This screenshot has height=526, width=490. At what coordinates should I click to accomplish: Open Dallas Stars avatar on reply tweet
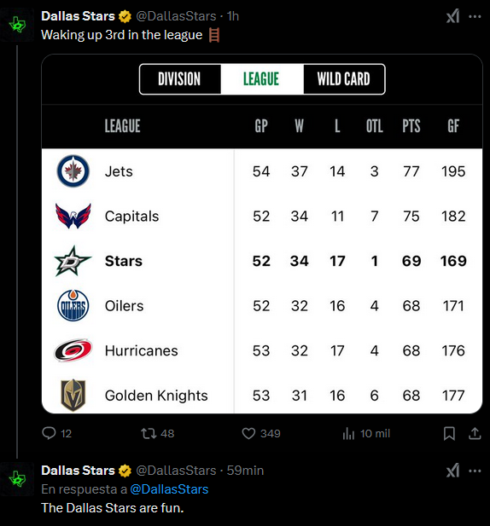coord(17,479)
